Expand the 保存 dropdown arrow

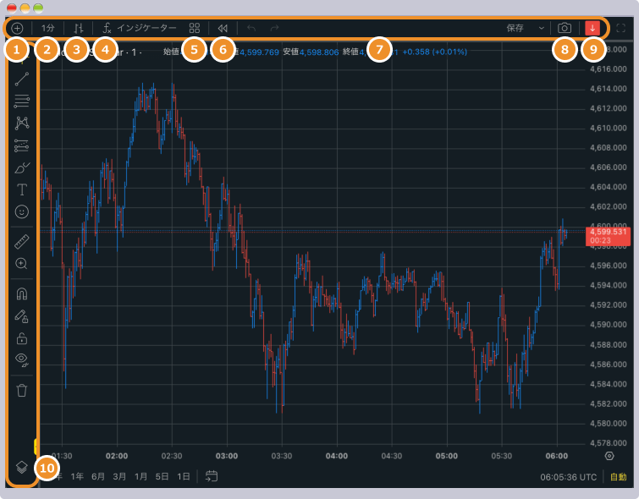(542, 28)
